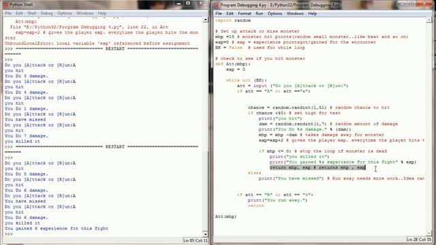Close the Python Shell window
Screen dimensions: 436x245
click(200, 3)
